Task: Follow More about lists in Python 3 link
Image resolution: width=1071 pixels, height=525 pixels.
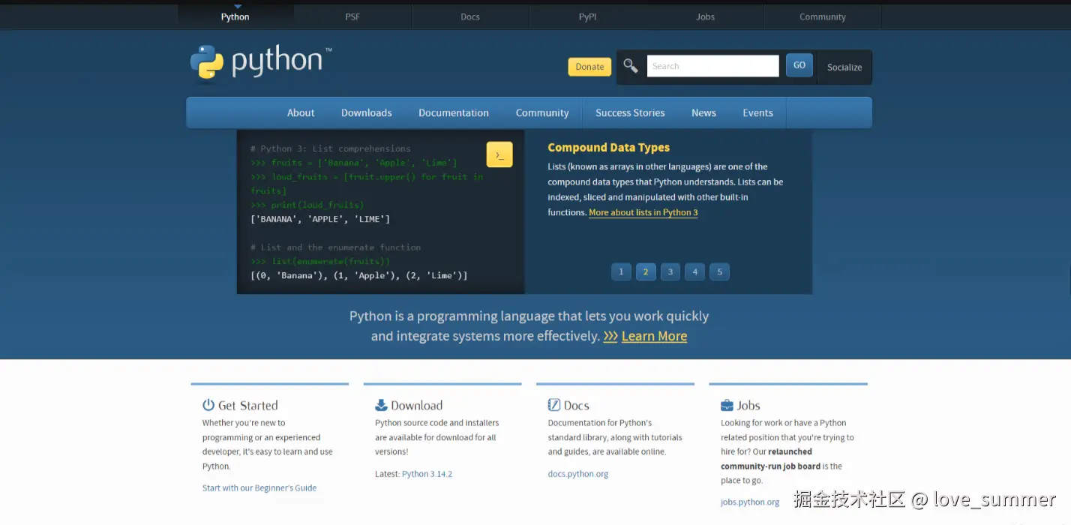Action: 643,212
